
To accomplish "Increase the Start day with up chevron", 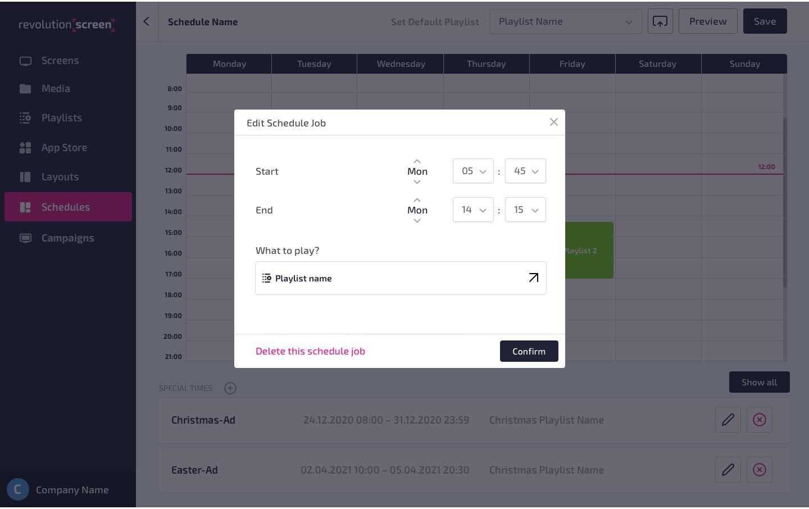I will 417,161.
